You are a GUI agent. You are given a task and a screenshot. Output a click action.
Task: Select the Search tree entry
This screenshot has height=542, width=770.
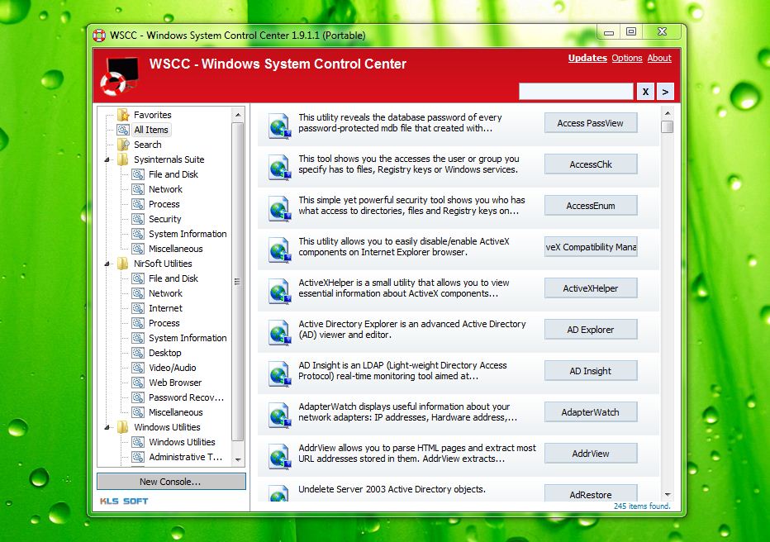147,145
